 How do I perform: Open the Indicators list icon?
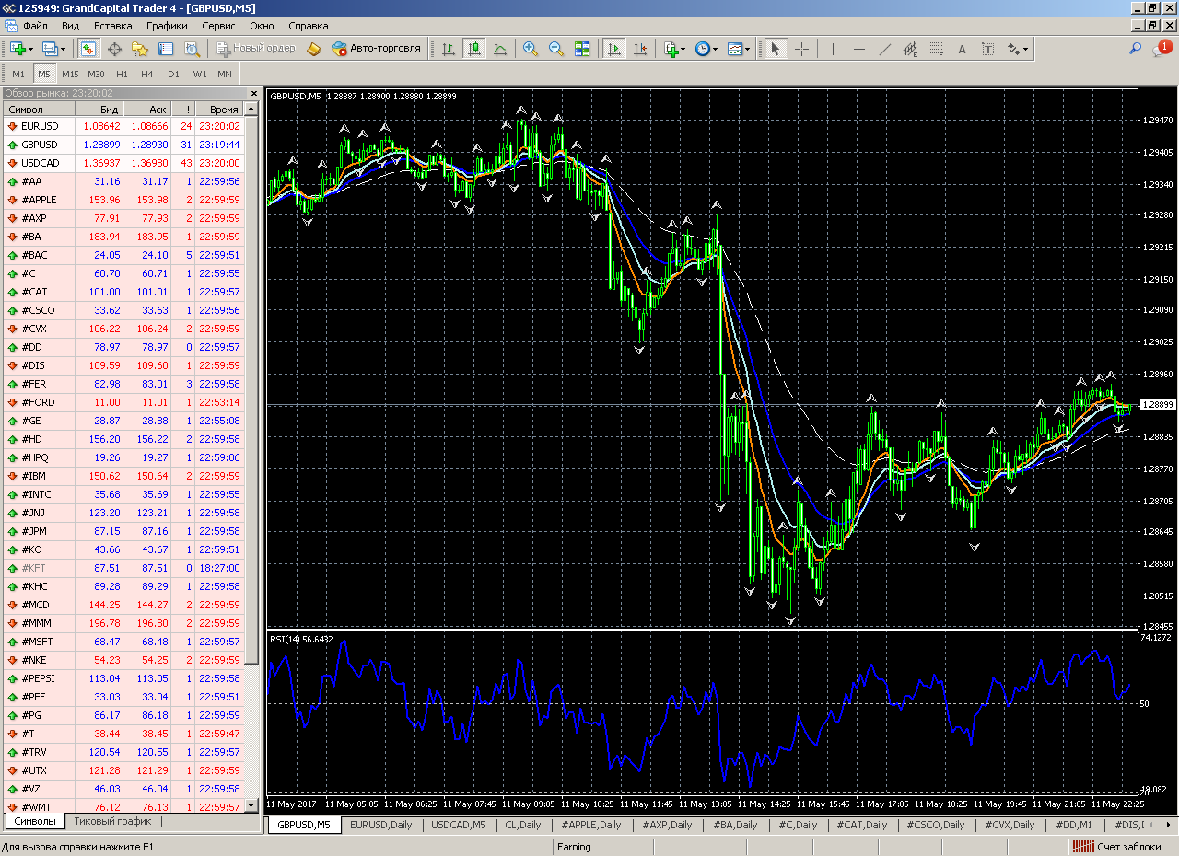point(671,49)
